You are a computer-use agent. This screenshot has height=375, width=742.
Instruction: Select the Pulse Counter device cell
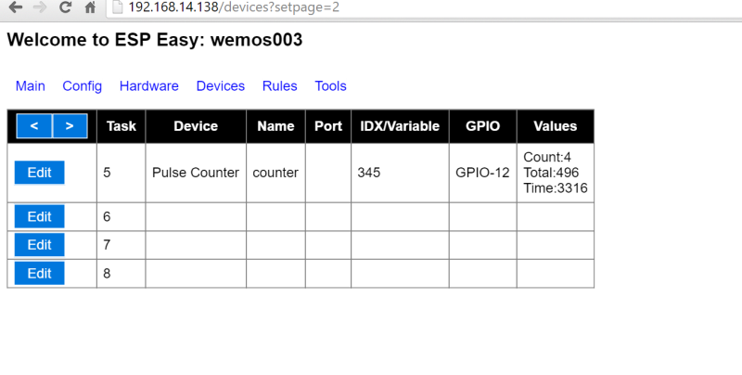(x=196, y=173)
